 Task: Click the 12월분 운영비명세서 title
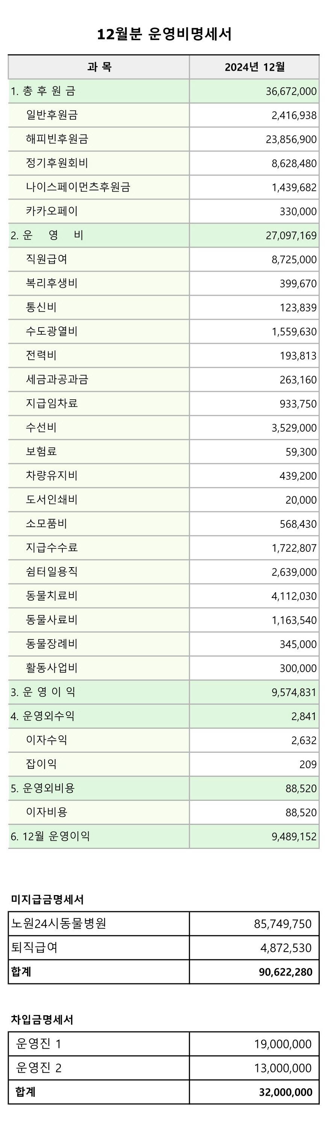tap(164, 34)
